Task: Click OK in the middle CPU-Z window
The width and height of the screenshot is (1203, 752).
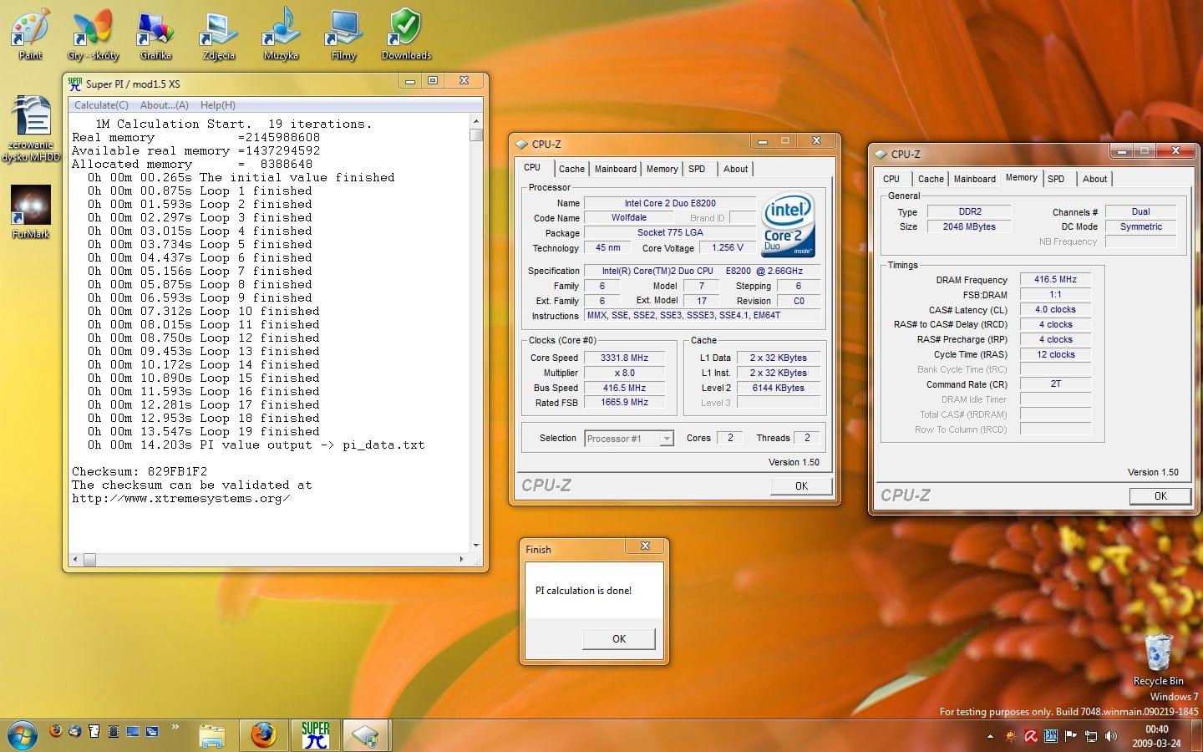Action: pos(800,486)
